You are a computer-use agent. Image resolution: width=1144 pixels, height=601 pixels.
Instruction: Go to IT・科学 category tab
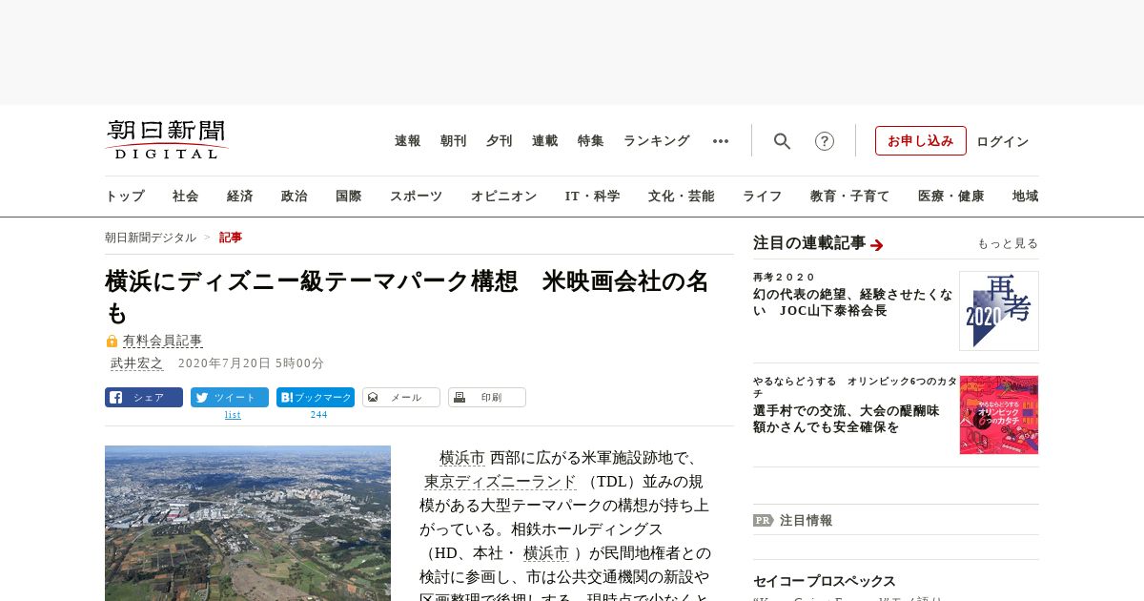tap(593, 197)
